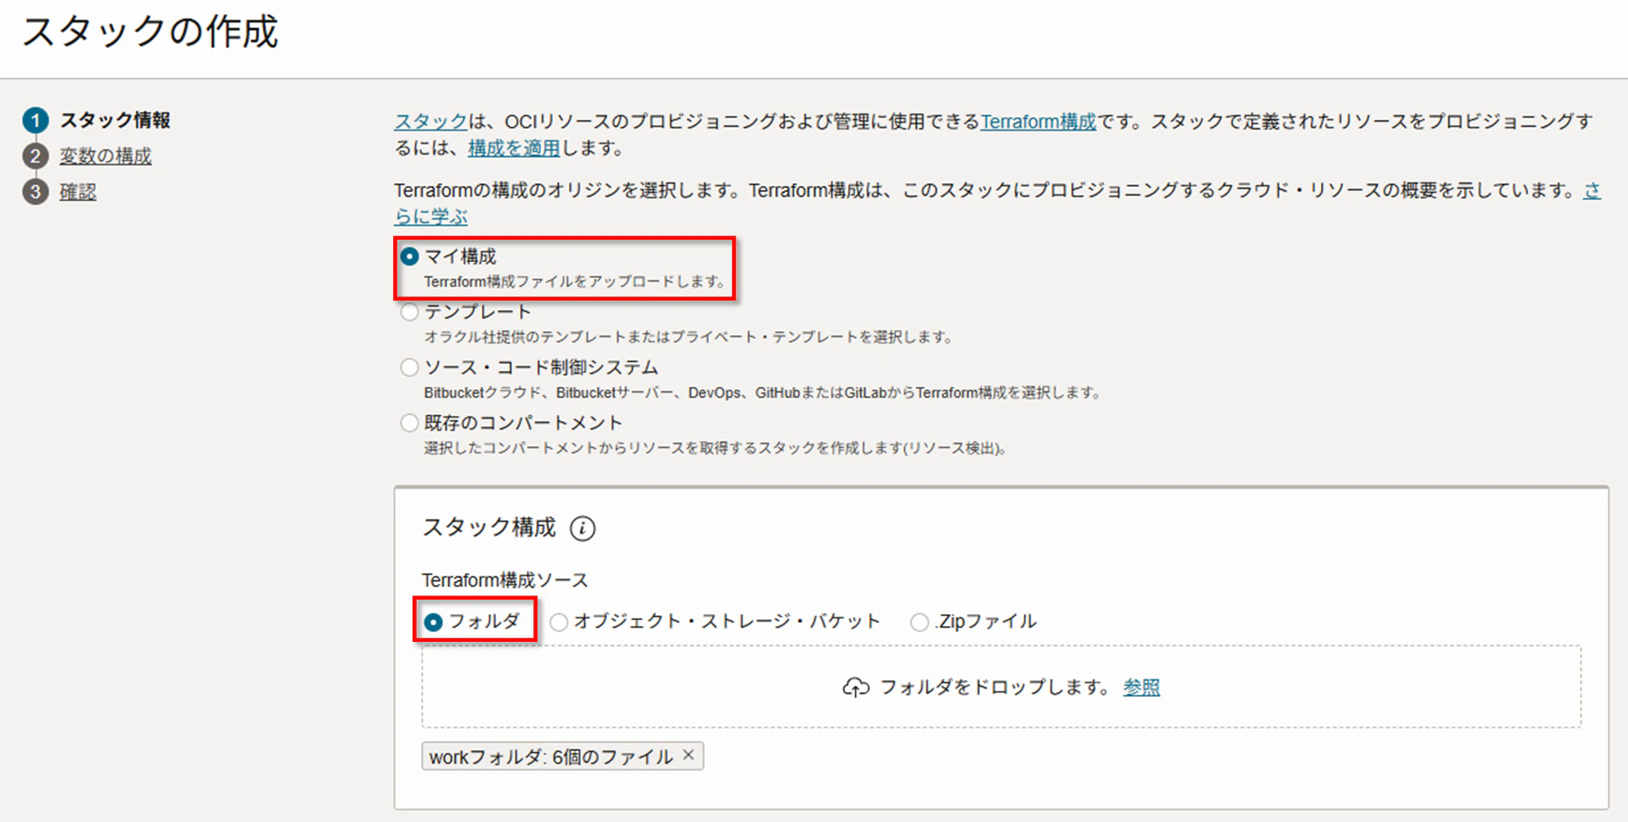Click the Terraform構成ソース label
1628x822 pixels.
click(x=505, y=580)
